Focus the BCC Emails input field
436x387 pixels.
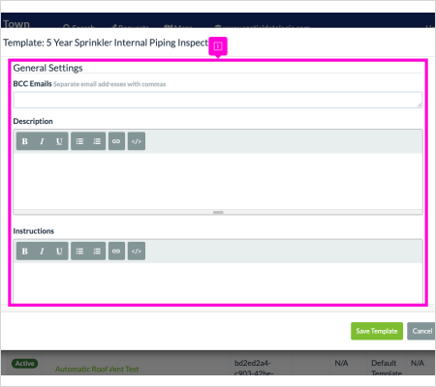(x=218, y=100)
